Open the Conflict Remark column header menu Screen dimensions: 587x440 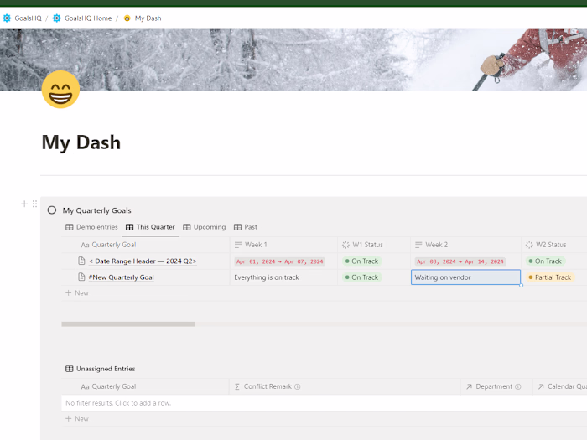tap(345, 386)
